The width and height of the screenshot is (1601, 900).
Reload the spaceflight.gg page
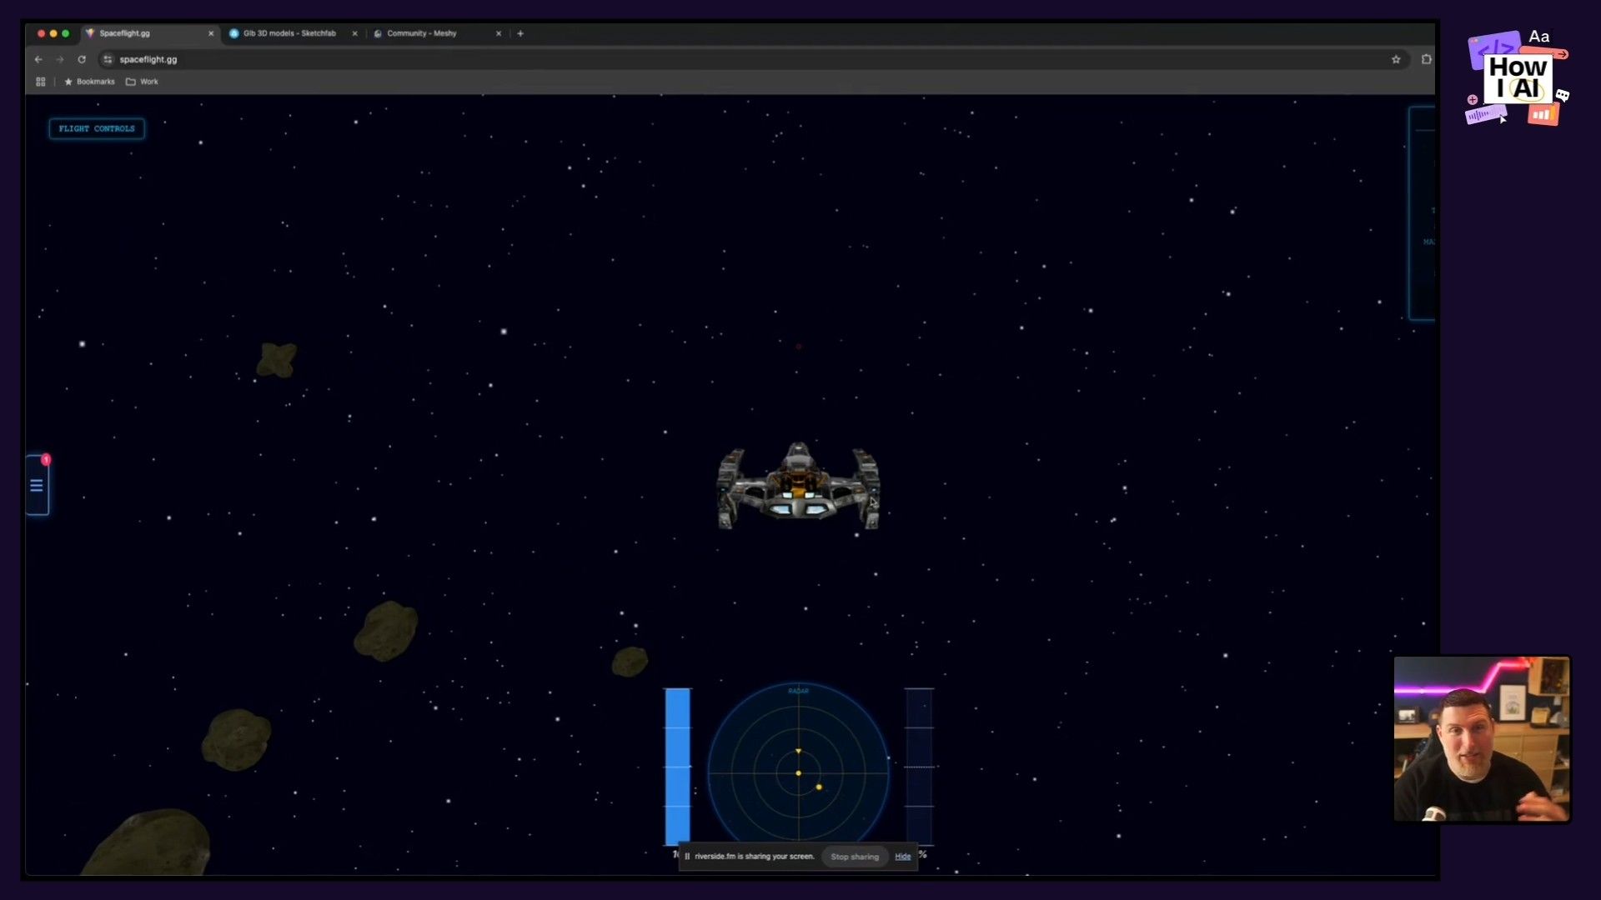(x=82, y=59)
